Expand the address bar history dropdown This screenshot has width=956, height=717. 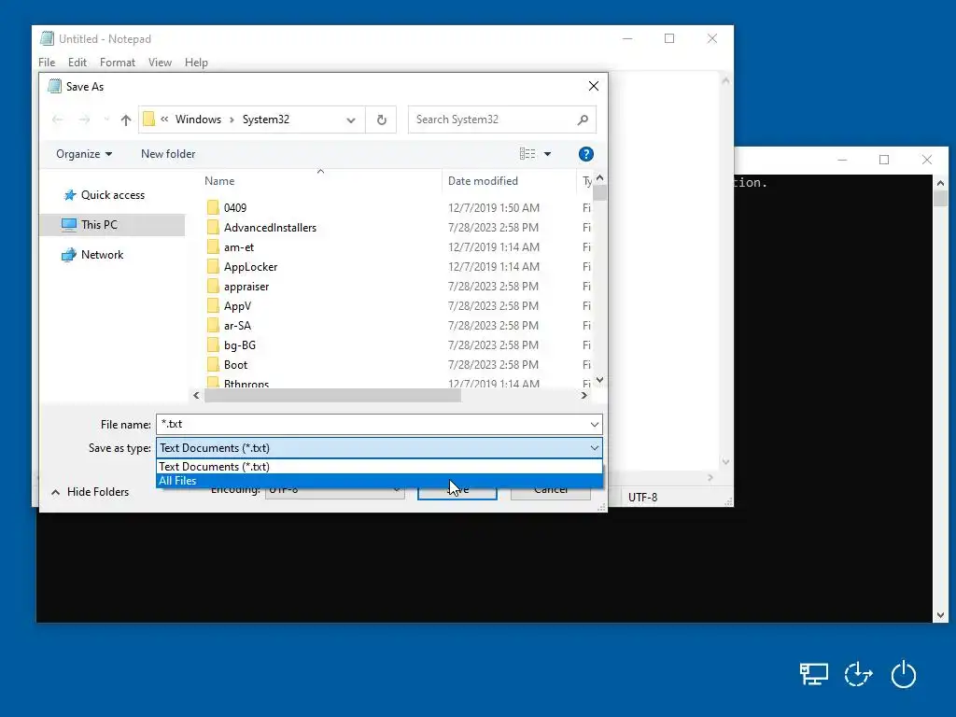click(351, 120)
